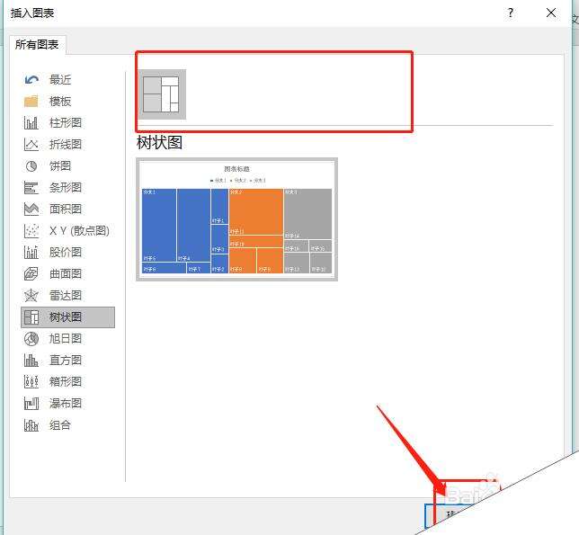Click the 柱形图 text label
Screen dimensions: 579x535
coord(66,122)
